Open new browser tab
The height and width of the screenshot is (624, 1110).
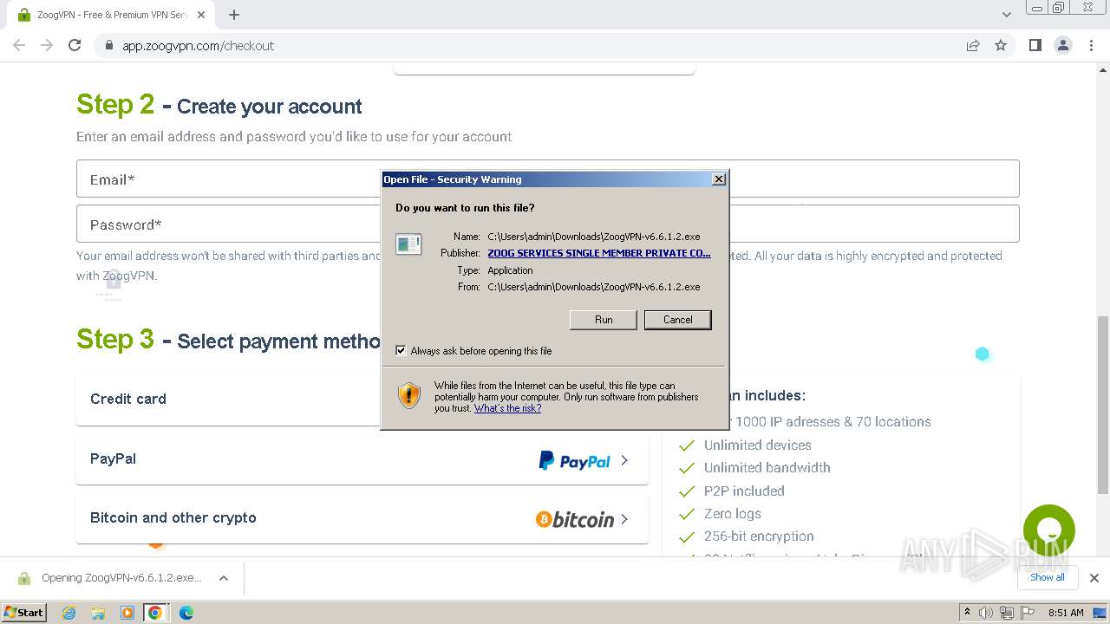pyautogui.click(x=234, y=15)
